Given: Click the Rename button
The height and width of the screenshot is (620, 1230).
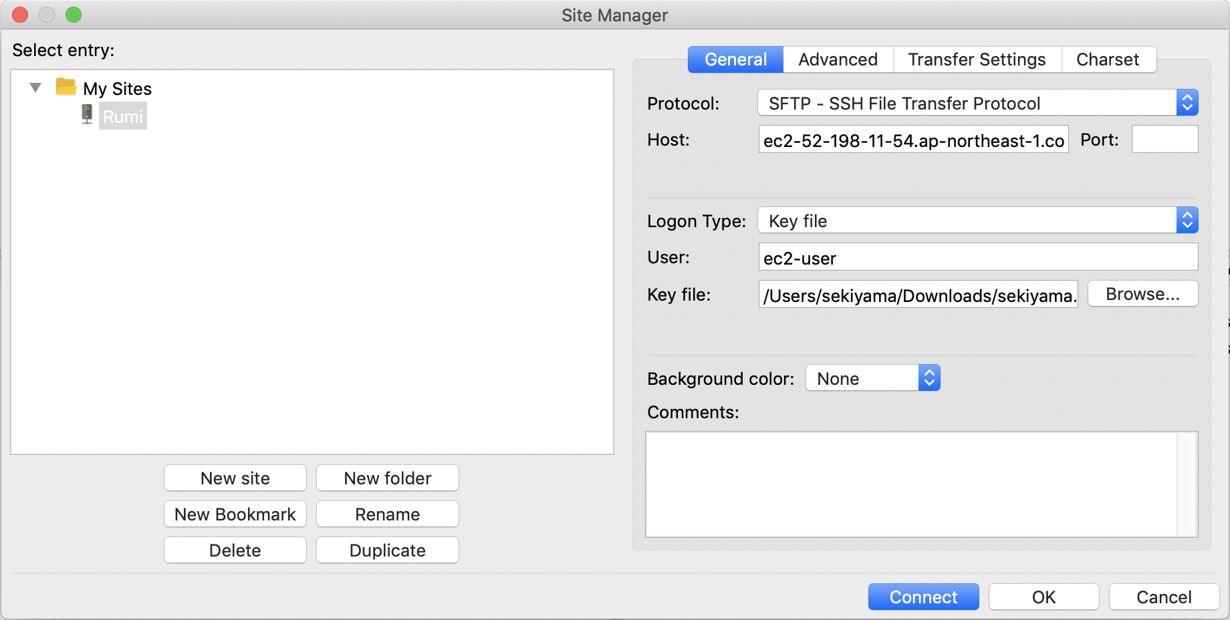Looking at the screenshot, I should click(x=388, y=514).
